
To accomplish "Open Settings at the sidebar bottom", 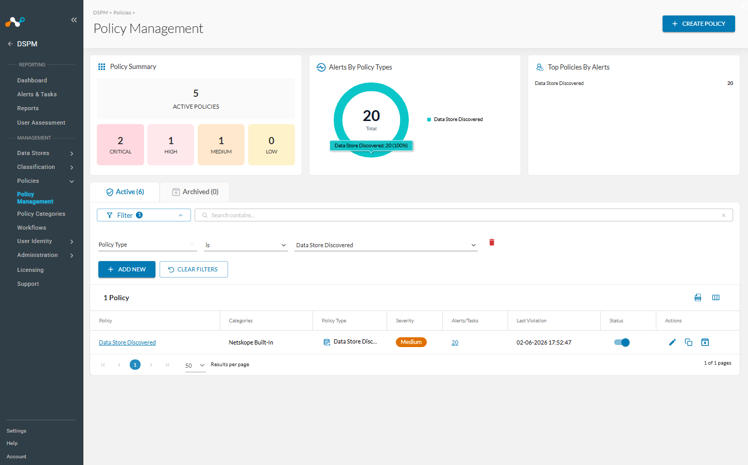I will [16, 431].
